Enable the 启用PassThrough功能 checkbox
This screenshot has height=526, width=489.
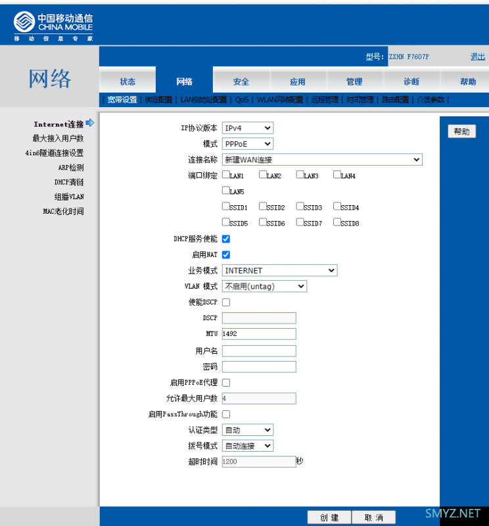(x=226, y=414)
